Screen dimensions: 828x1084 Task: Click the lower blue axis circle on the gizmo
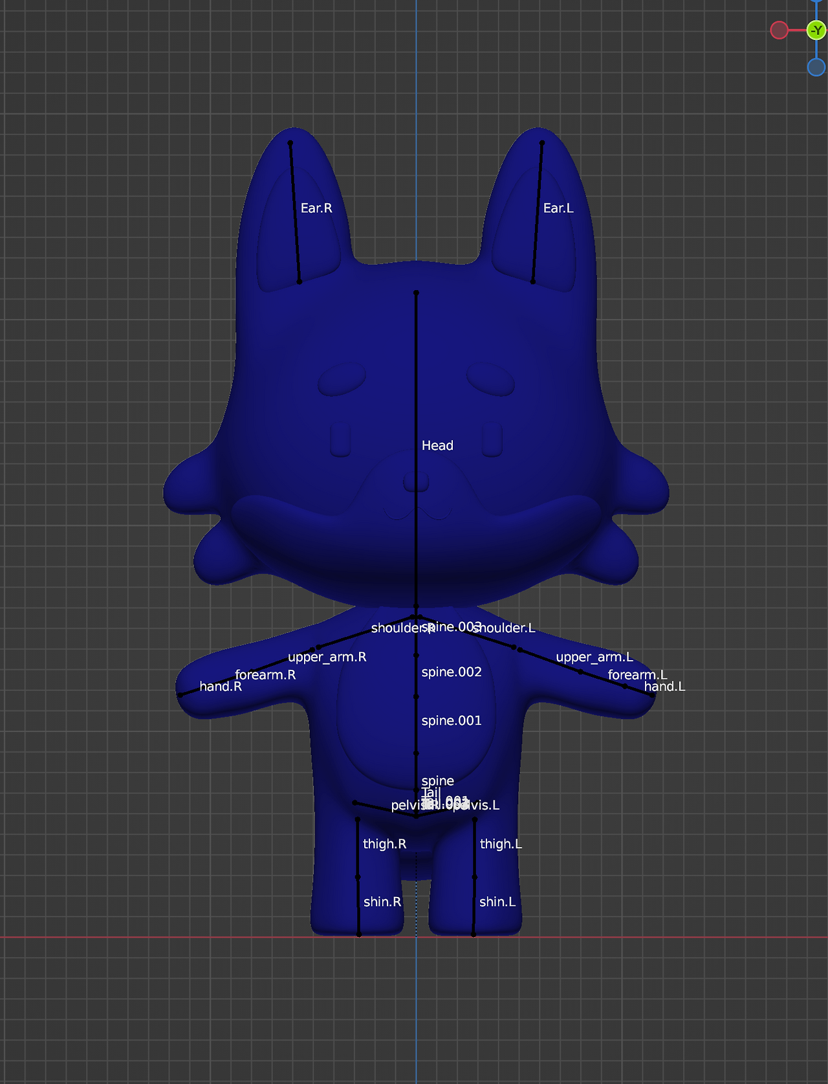[816, 67]
